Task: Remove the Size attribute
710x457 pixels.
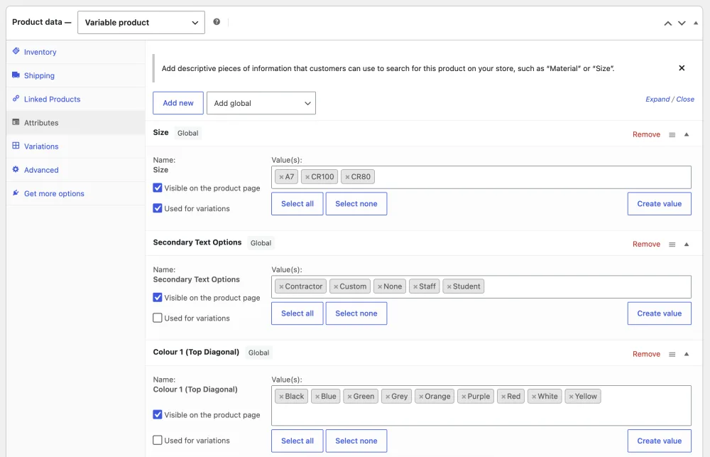Action: [646, 134]
